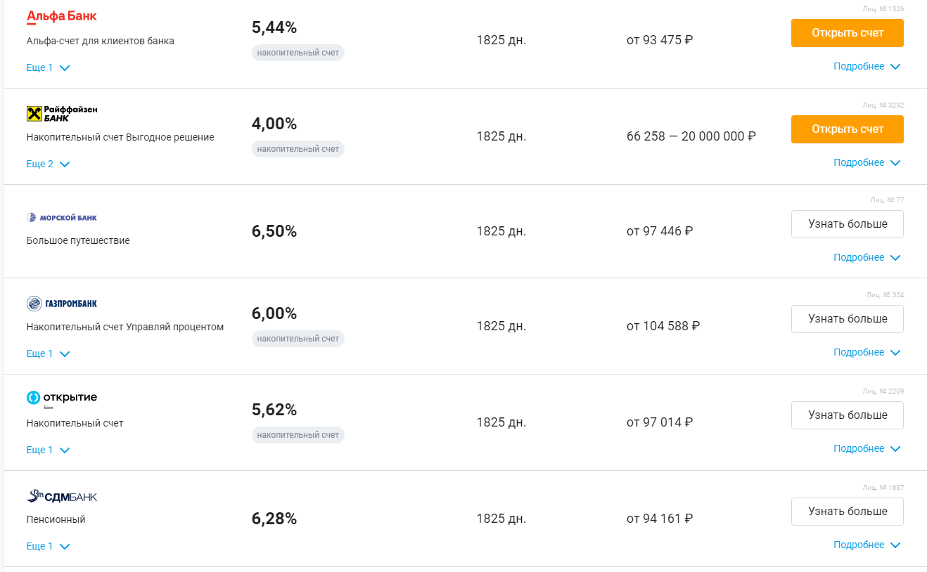Viewport: 927px width, 572px height.
Task: Show 'Еще 1' offers for Газпромбанк
Action: (x=48, y=354)
